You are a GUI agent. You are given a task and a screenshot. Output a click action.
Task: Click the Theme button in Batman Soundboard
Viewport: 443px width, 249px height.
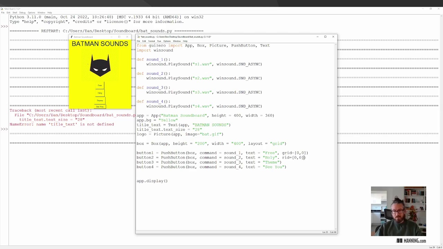tap(100, 101)
